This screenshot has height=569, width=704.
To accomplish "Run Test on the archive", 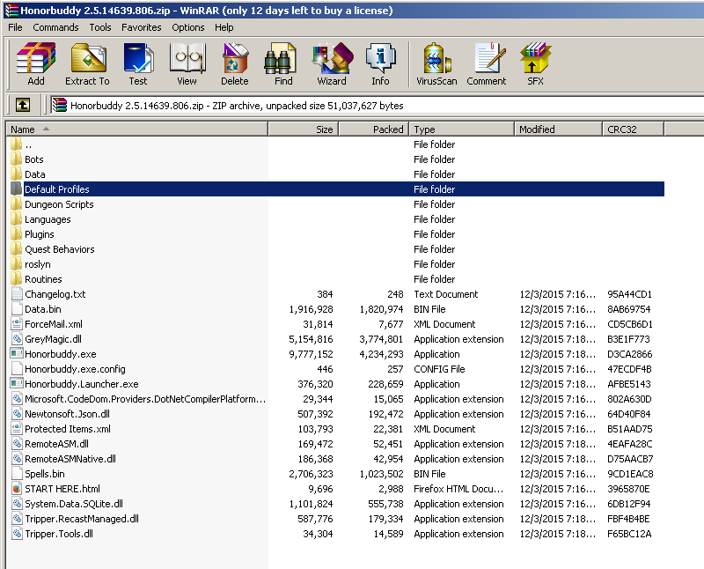I will point(138,64).
